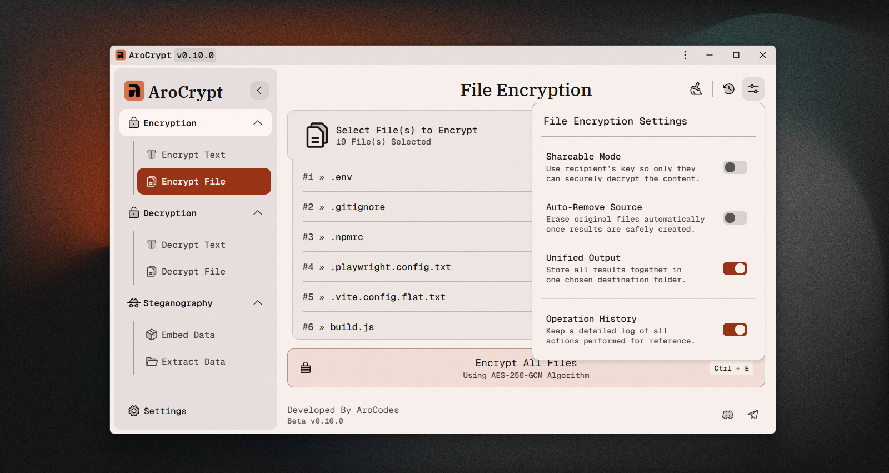Select the .env file row
Viewport: 889px width, 473px height.
[412, 177]
